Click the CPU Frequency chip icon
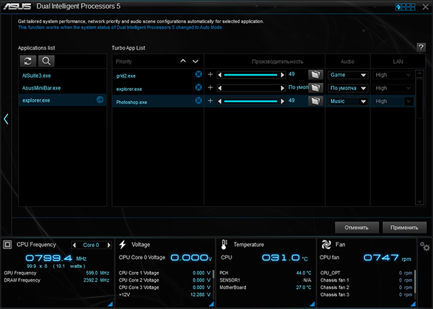Screen dimensions: 433x309 7,245
